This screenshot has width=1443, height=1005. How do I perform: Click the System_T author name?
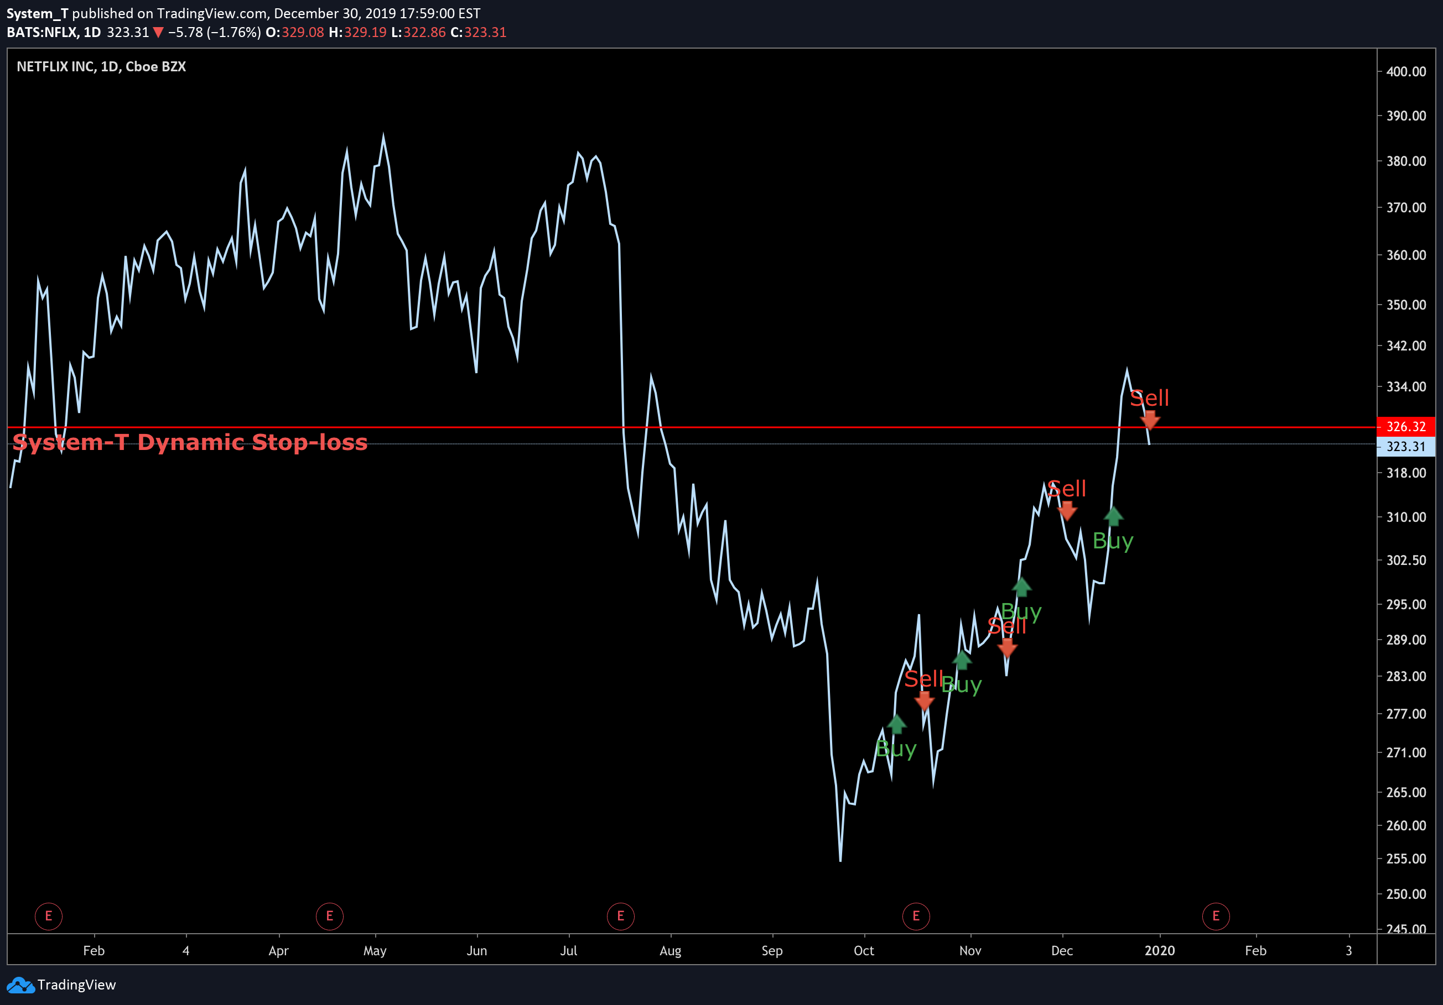click(38, 13)
